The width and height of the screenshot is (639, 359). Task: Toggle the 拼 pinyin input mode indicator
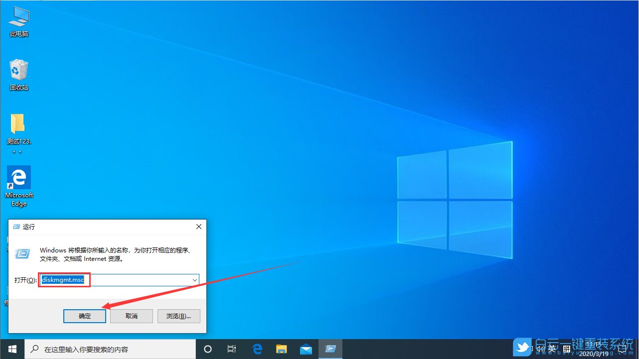point(566,349)
